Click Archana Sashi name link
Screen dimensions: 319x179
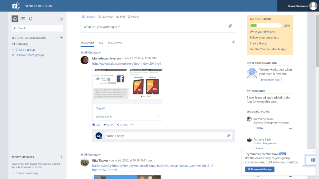click(262, 140)
